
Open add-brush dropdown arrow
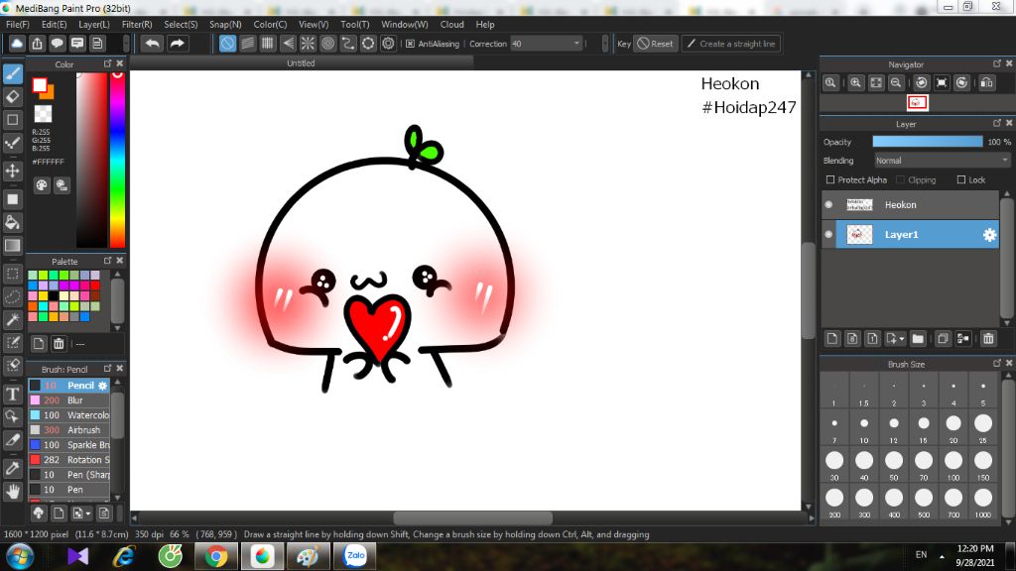(x=88, y=514)
